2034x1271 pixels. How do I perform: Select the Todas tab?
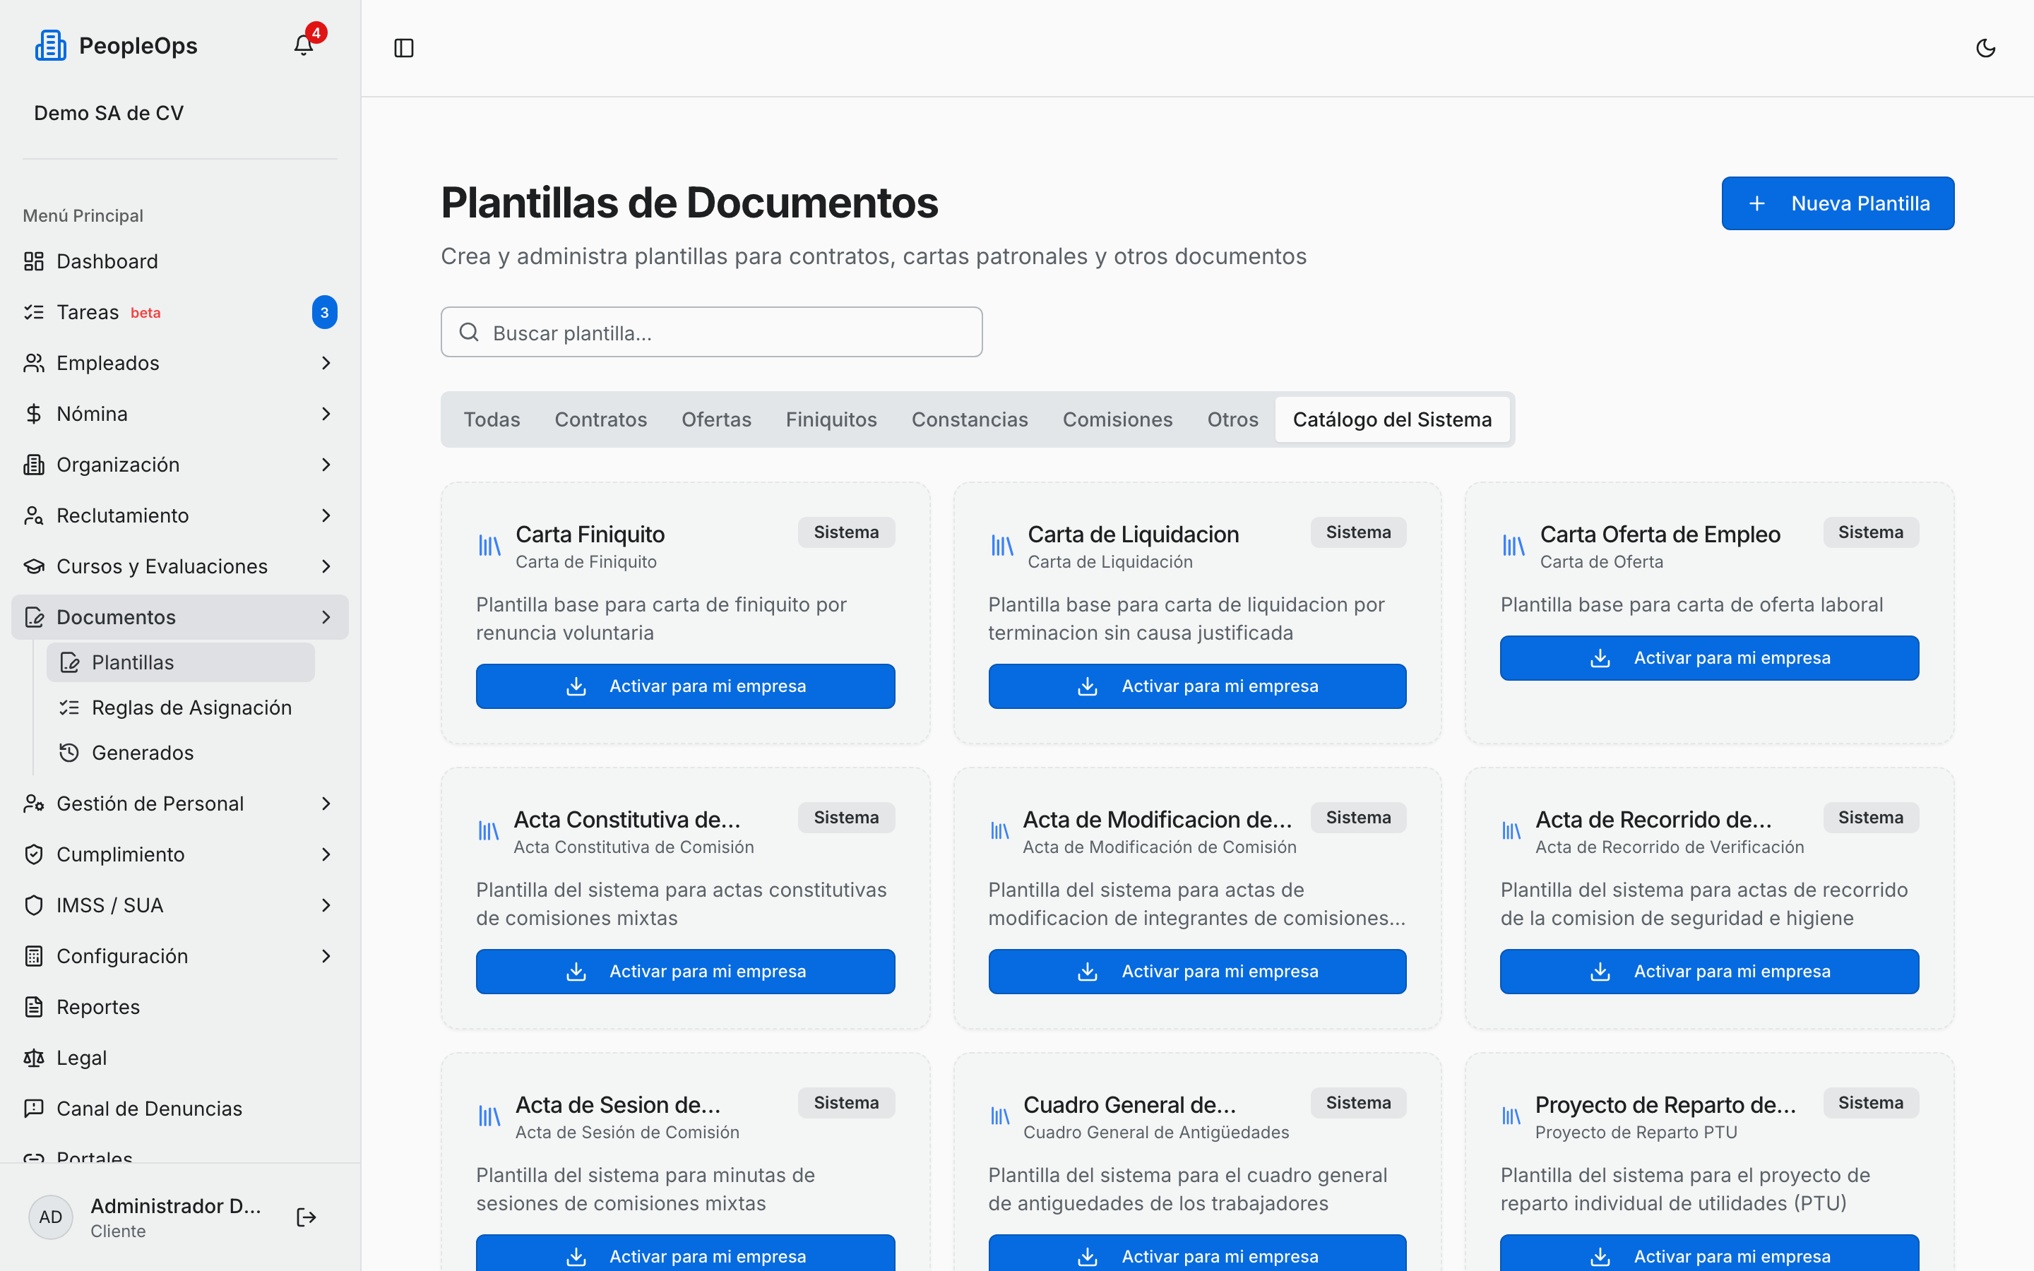coord(492,419)
